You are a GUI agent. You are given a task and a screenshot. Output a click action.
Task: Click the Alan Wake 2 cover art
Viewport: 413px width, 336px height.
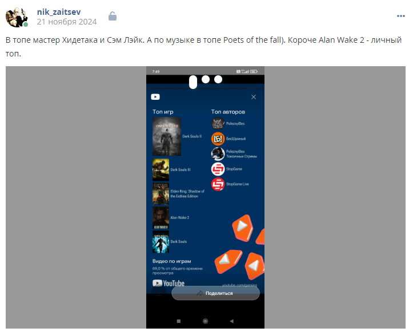[161, 217]
